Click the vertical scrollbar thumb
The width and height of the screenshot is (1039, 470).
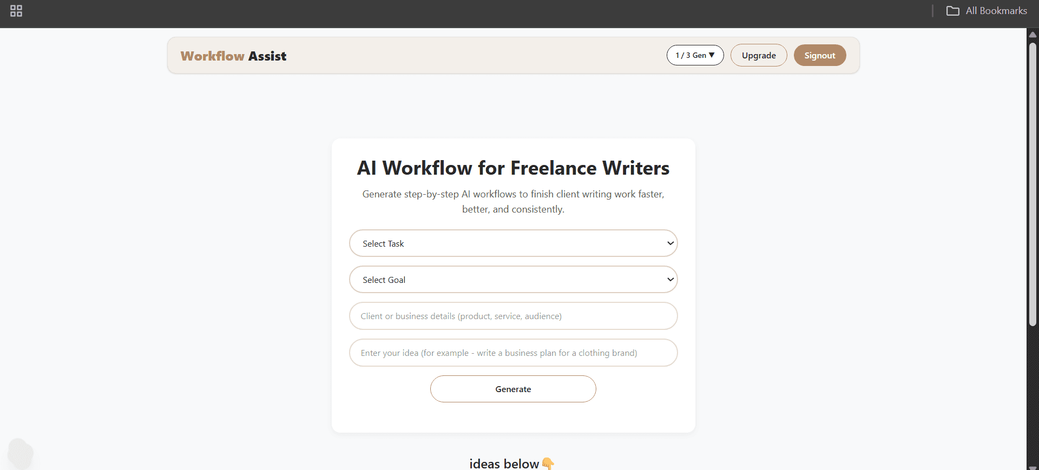click(1033, 184)
